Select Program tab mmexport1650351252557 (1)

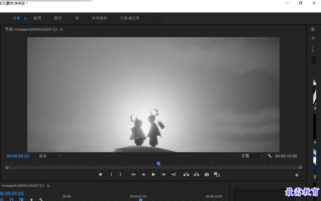[x=31, y=29]
